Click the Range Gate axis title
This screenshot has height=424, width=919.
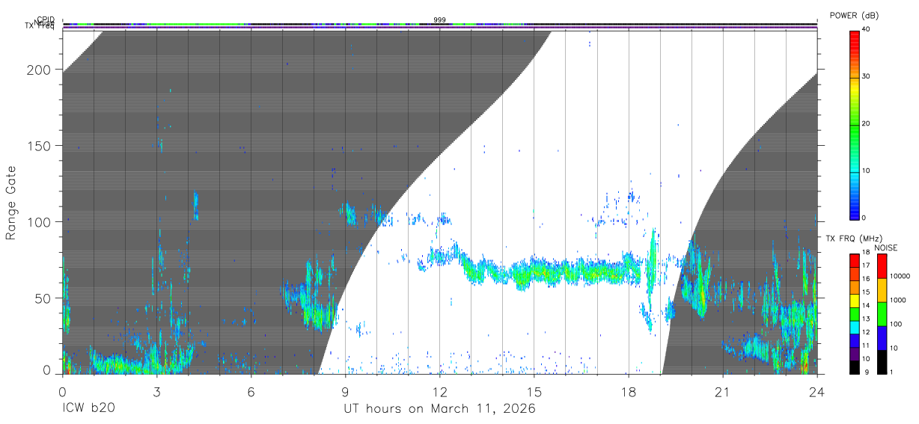pos(11,203)
